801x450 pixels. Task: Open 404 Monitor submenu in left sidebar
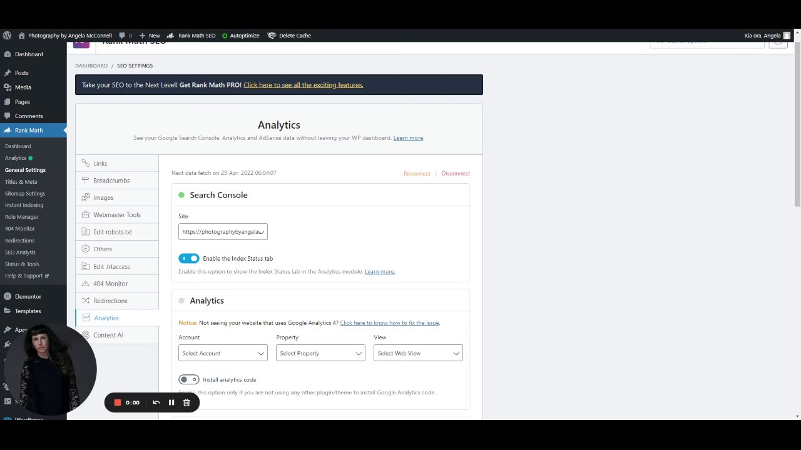pyautogui.click(x=20, y=229)
